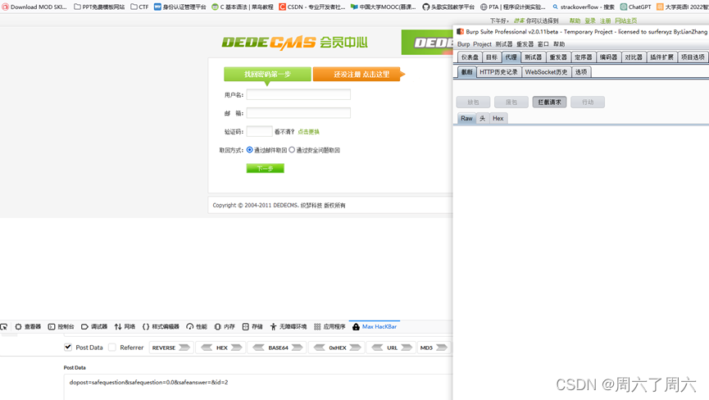Open the 帮助 help menu in Burp
The width and height of the screenshot is (709, 400).
559,44
